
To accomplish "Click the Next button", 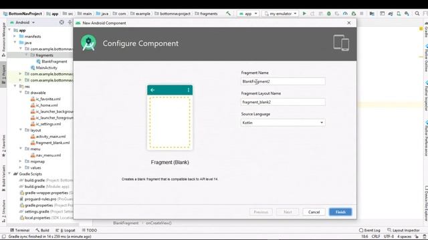I will pyautogui.click(x=288, y=212).
